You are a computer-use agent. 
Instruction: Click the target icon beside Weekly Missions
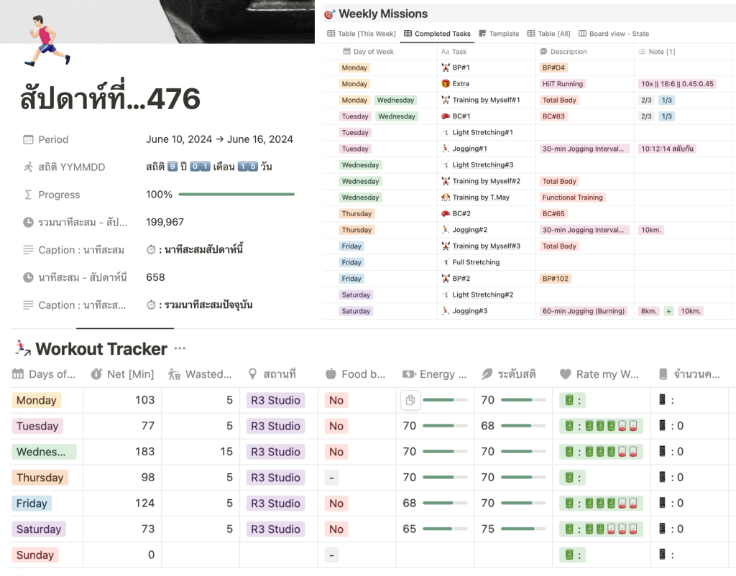330,14
